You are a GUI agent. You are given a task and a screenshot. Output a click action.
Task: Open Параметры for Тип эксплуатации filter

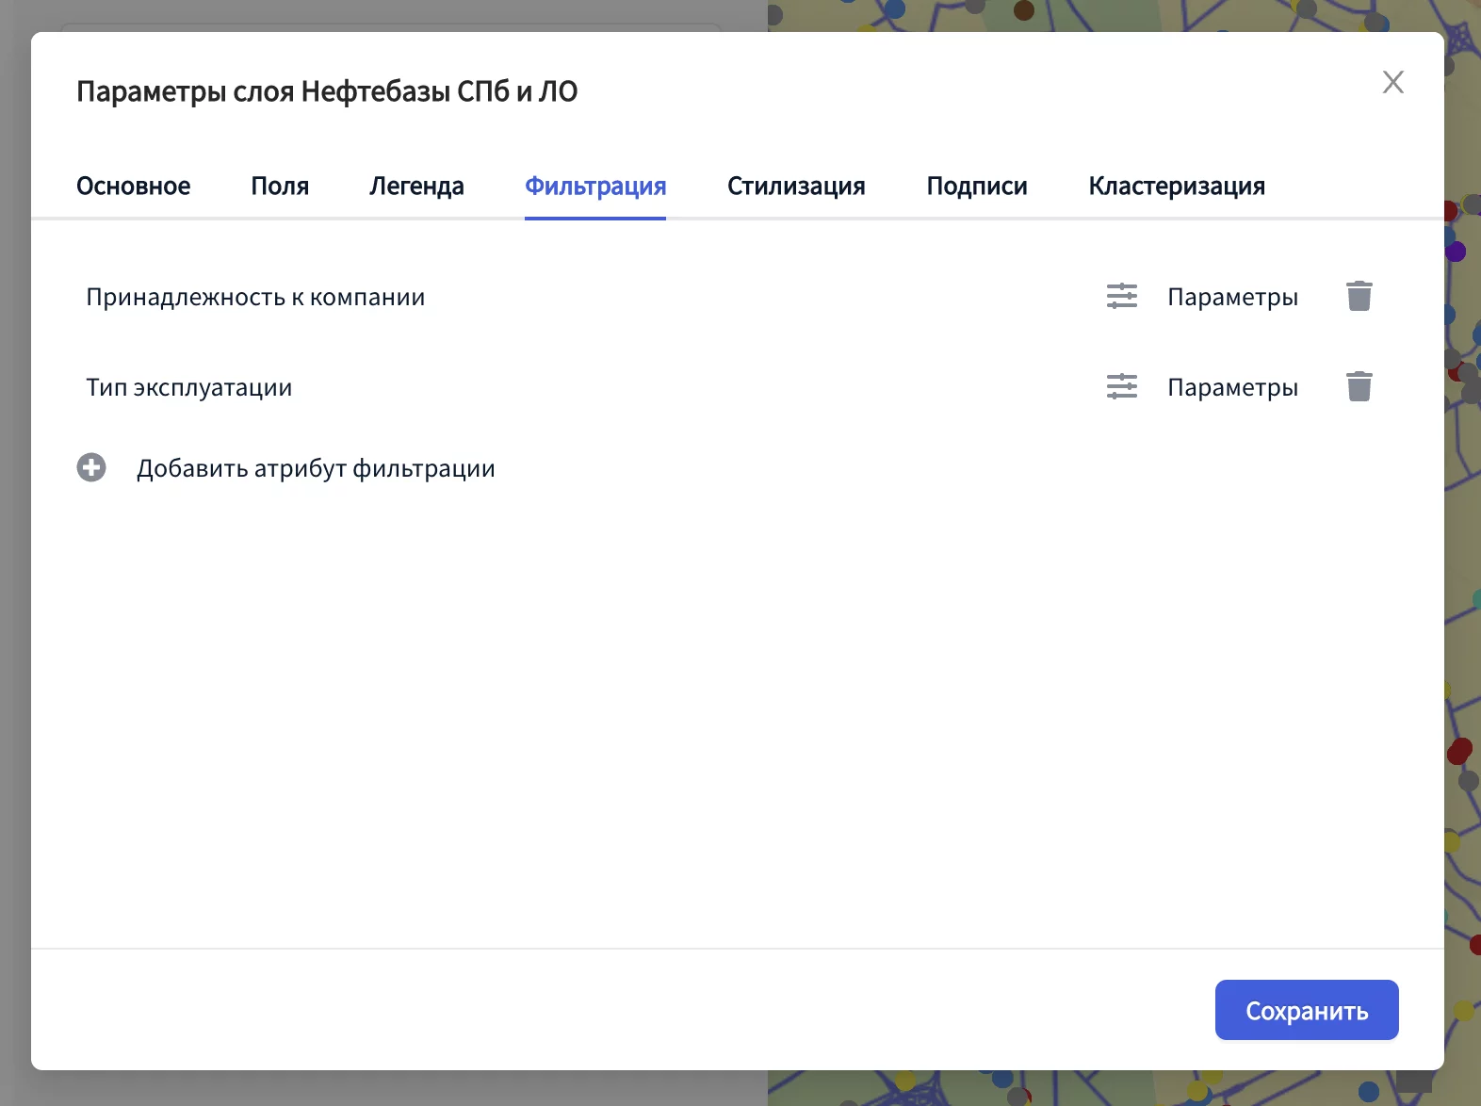tap(1232, 387)
